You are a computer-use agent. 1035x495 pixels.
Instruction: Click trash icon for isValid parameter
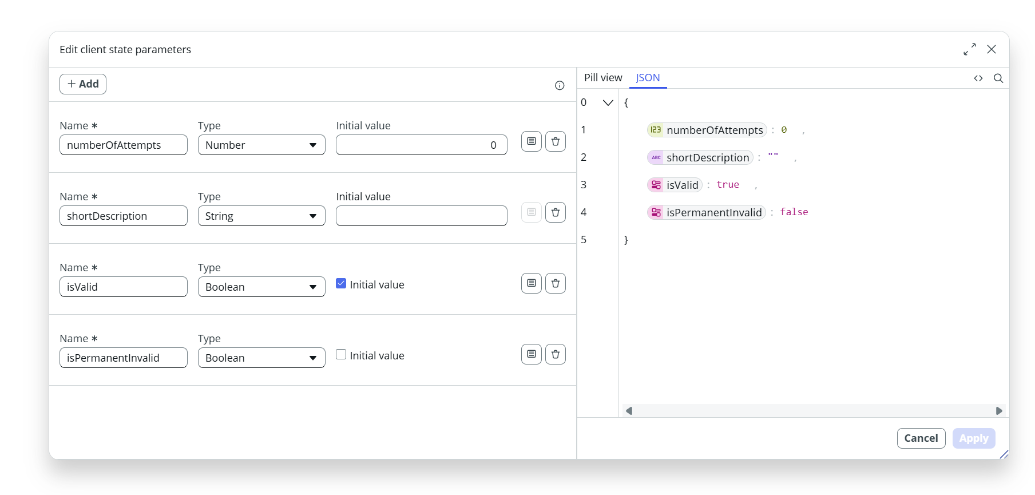[x=555, y=283]
